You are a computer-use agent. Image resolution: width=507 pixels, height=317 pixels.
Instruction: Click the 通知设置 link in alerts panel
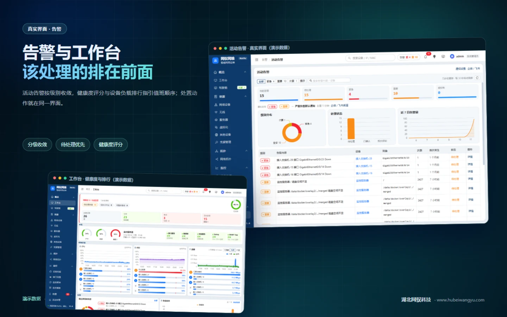tap(461, 69)
